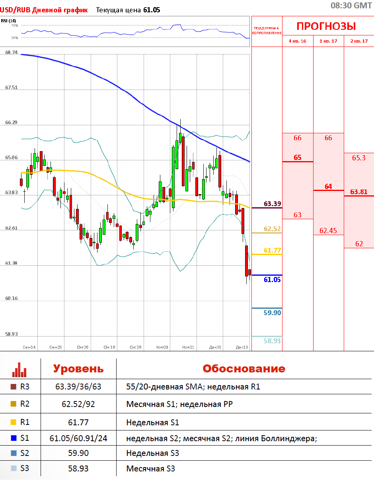Select the dark red R3 color swatch

click(x=14, y=386)
